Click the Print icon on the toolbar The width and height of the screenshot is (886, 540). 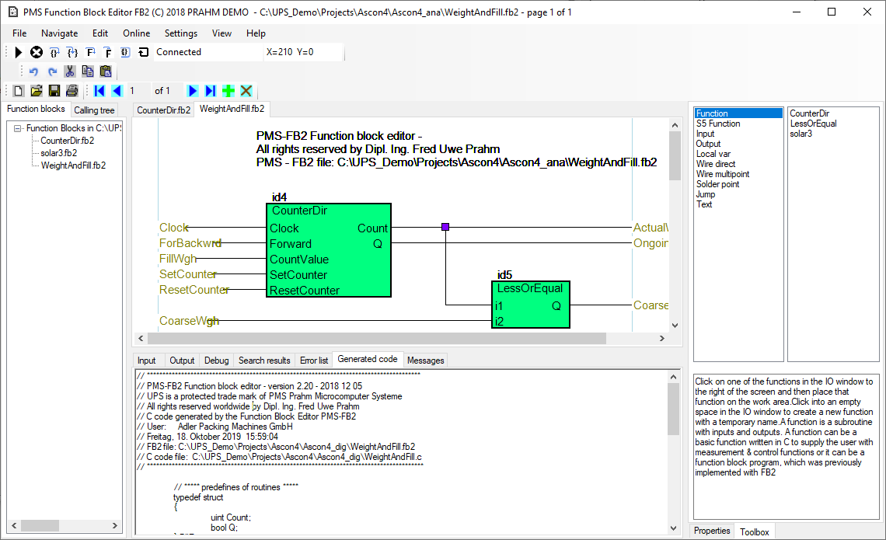(x=71, y=90)
